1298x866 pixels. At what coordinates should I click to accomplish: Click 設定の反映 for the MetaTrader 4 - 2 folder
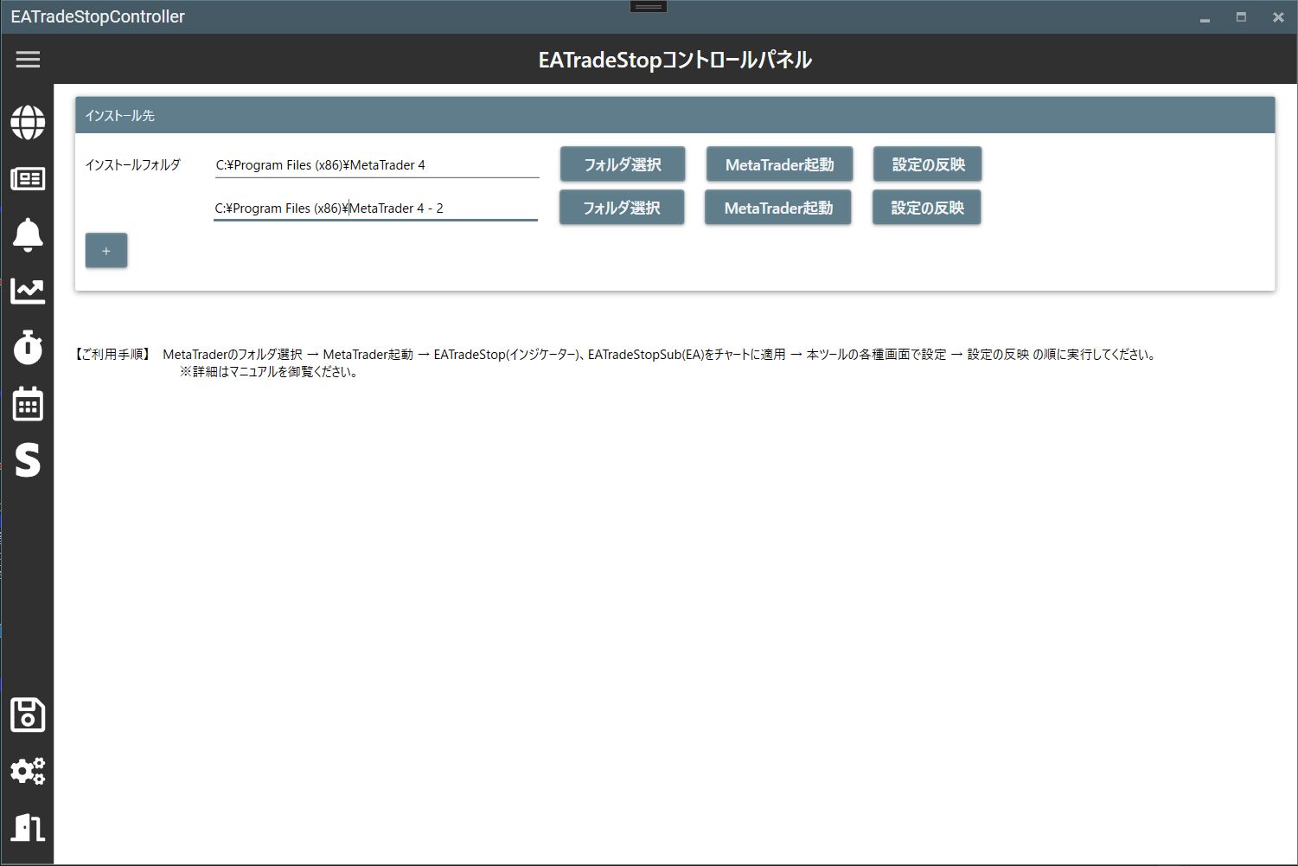(927, 208)
